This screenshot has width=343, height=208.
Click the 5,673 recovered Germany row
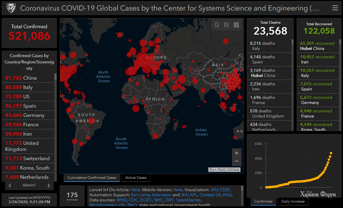(x=318, y=100)
